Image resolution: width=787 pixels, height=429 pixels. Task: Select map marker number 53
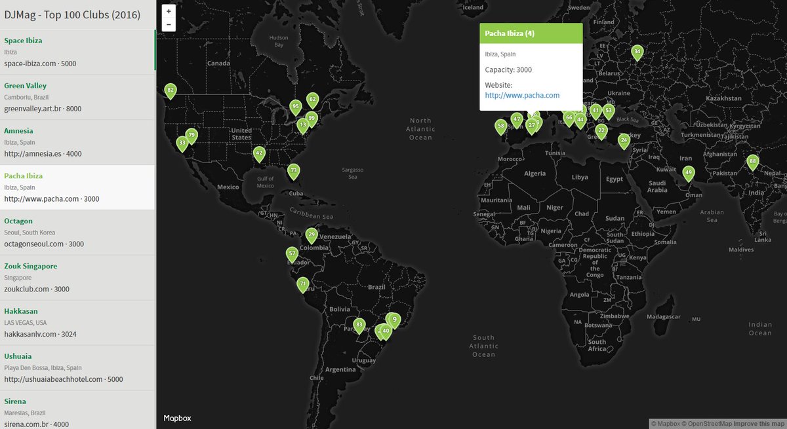click(x=609, y=112)
